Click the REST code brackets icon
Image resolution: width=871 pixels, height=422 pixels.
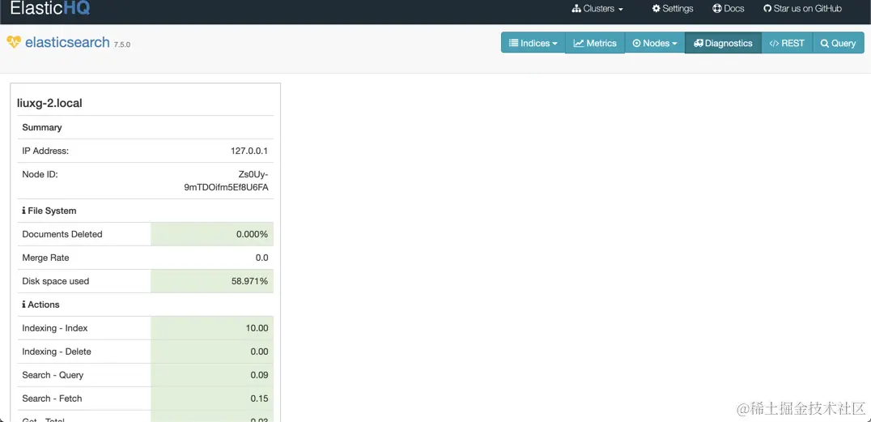point(775,43)
